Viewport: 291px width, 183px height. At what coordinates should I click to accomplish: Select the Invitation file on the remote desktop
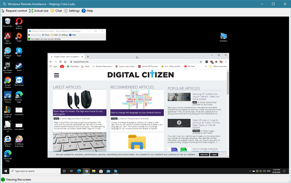(x=224, y=37)
